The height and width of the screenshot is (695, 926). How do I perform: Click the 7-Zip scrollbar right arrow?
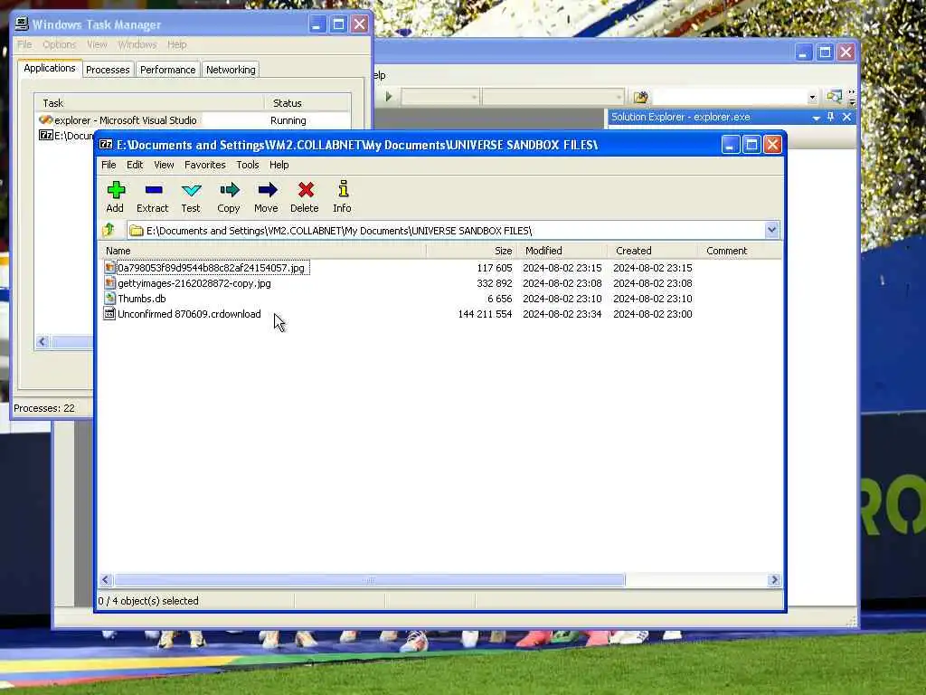click(774, 580)
